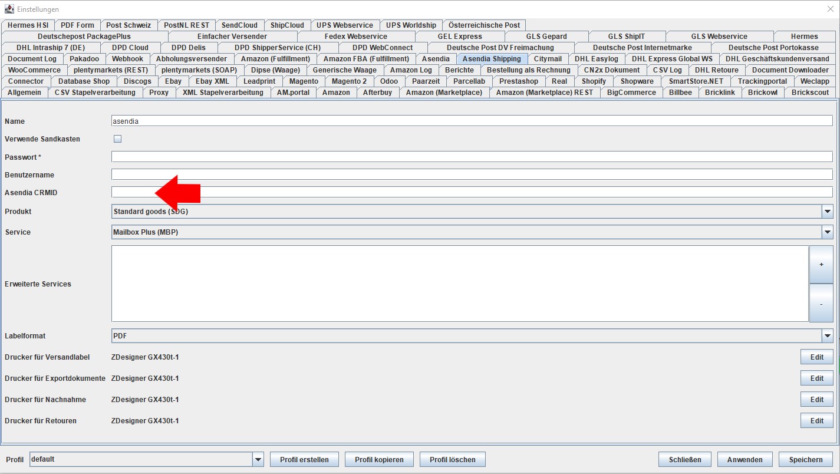The image size is (840, 474).
Task: Click Profil kopieren button
Action: pos(379,460)
